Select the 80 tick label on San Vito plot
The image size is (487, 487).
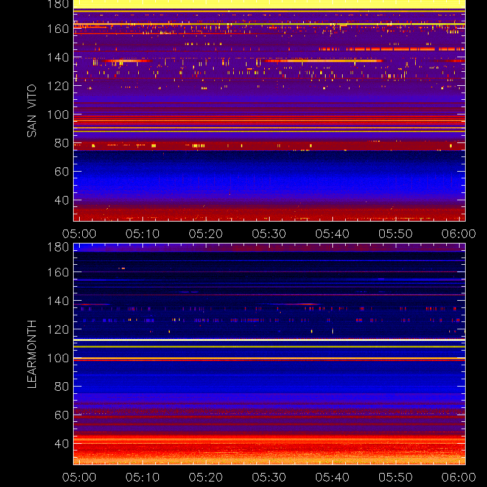coord(61,143)
